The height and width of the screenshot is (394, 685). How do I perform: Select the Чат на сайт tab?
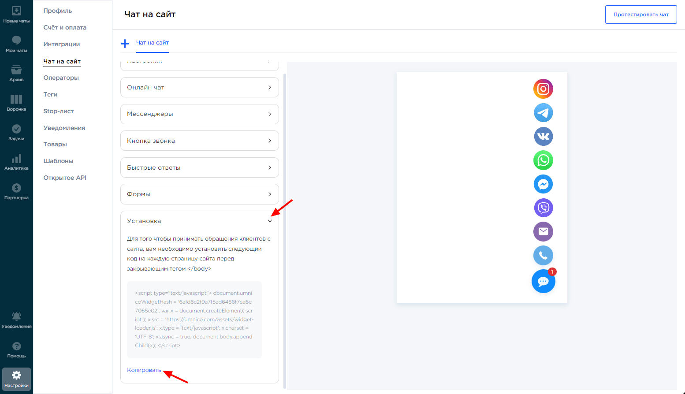[153, 43]
